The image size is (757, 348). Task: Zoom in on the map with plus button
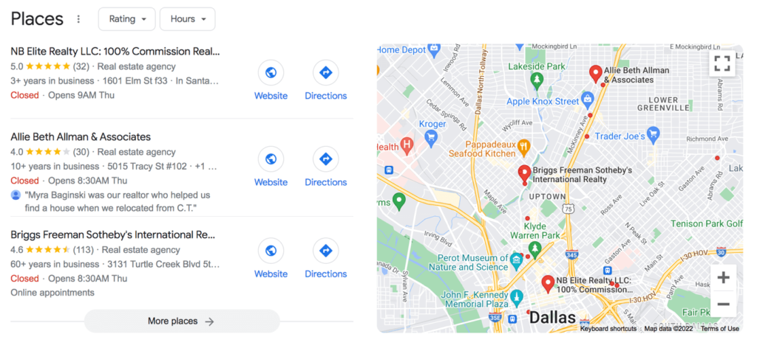click(723, 278)
